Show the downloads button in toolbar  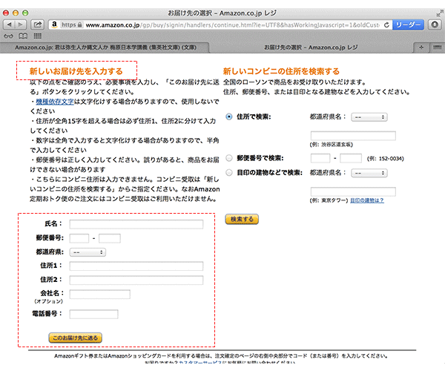tap(435, 24)
